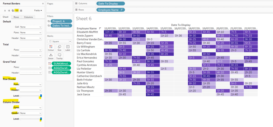Open the Format Shading paint bucket icon
The width and height of the screenshot is (273, 127).
pos(13,10)
